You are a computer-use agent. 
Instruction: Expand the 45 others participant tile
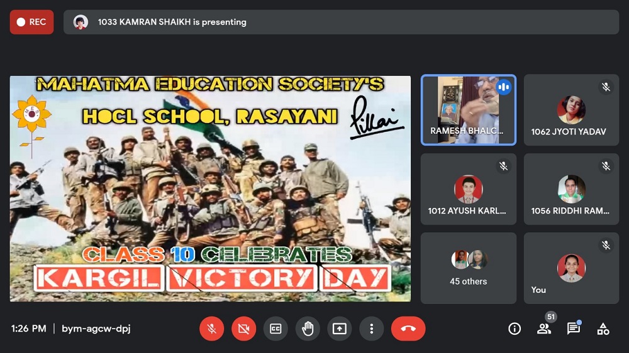tap(468, 268)
